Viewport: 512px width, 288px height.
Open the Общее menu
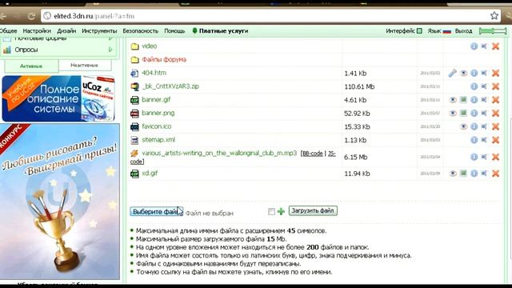tap(9, 31)
